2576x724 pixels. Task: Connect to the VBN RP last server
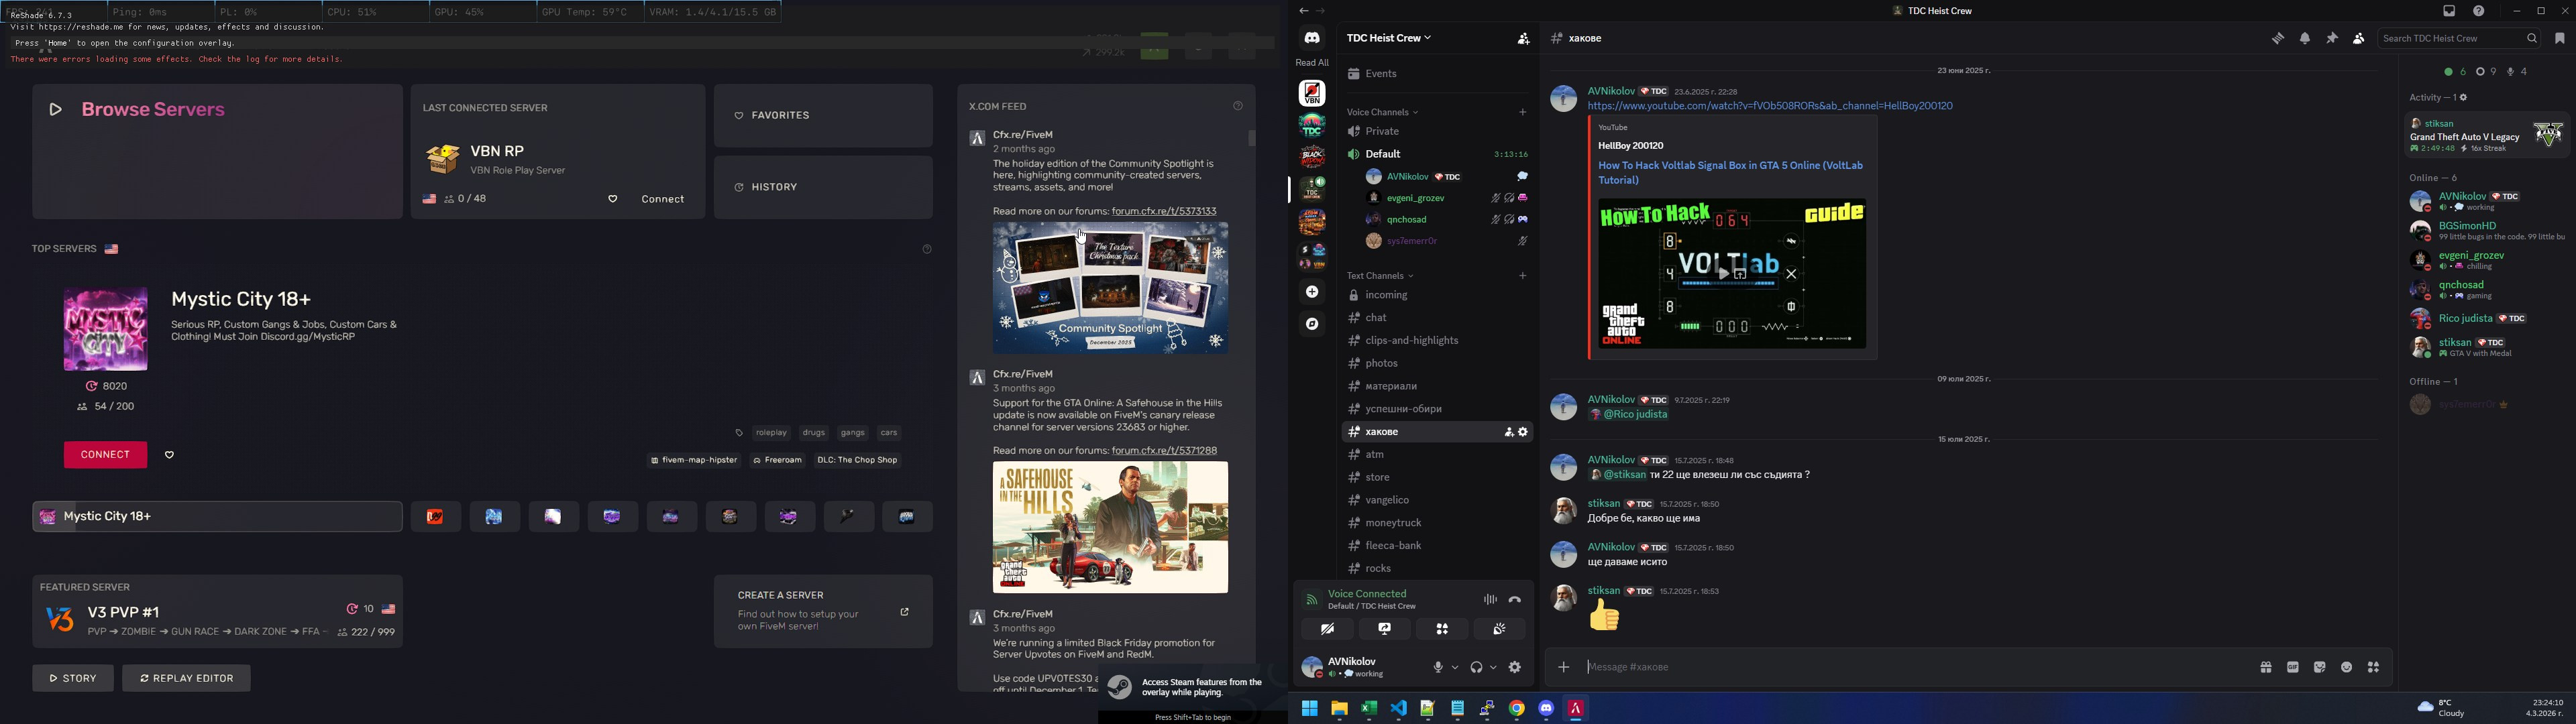[x=662, y=200]
